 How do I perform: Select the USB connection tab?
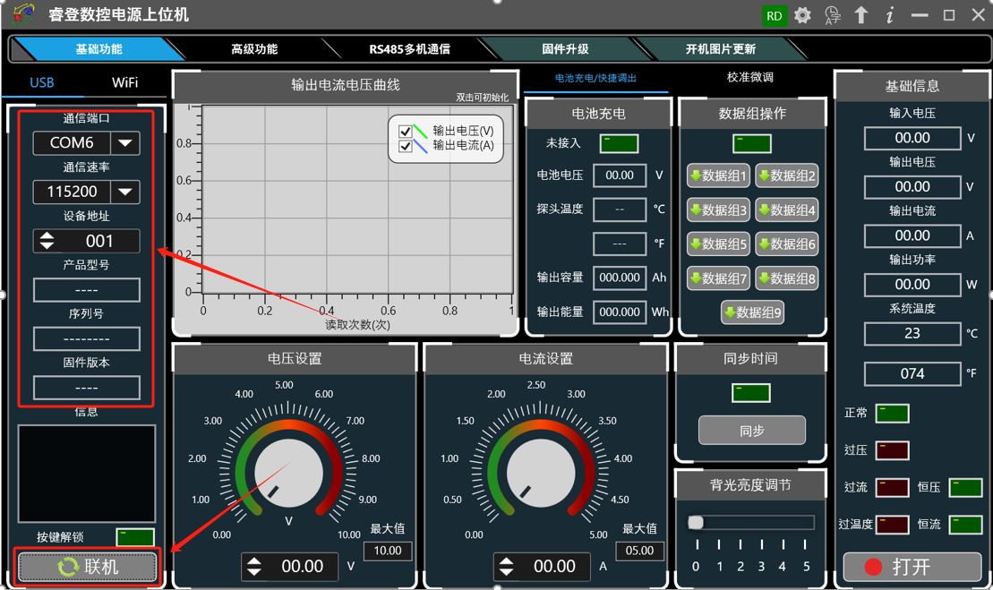pyautogui.click(x=42, y=83)
